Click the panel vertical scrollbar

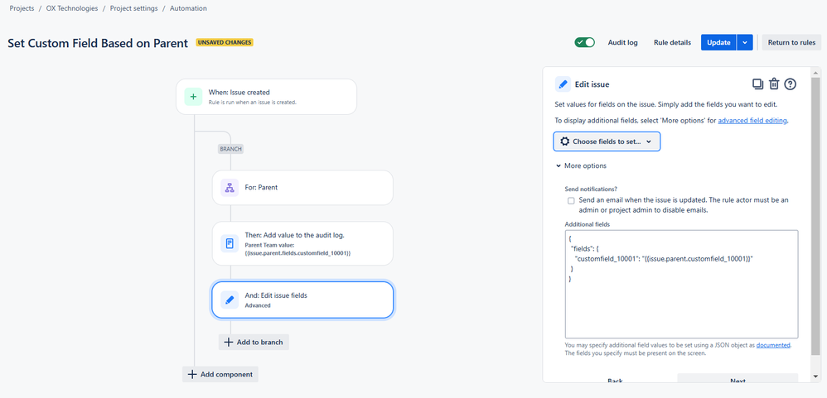816,210
